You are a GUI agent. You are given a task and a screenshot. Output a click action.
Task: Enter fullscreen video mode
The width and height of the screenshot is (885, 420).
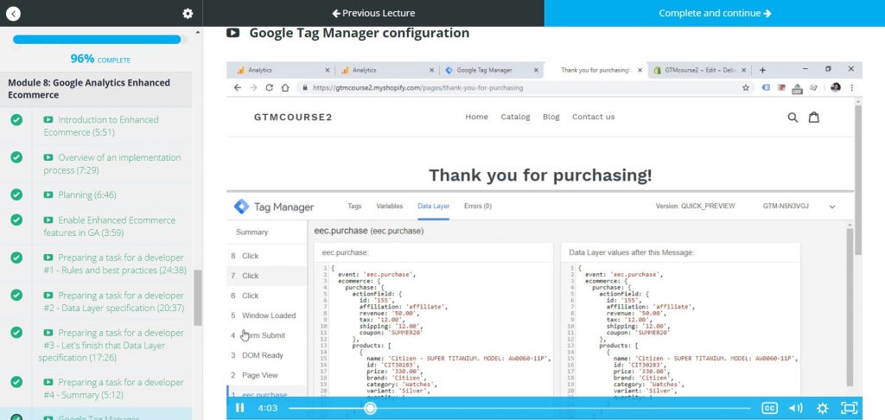point(849,408)
